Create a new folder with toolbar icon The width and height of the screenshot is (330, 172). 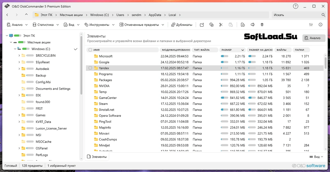(202, 25)
